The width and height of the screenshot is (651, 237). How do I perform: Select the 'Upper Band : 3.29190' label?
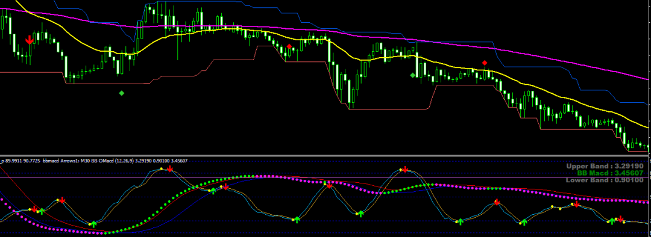tap(605, 166)
